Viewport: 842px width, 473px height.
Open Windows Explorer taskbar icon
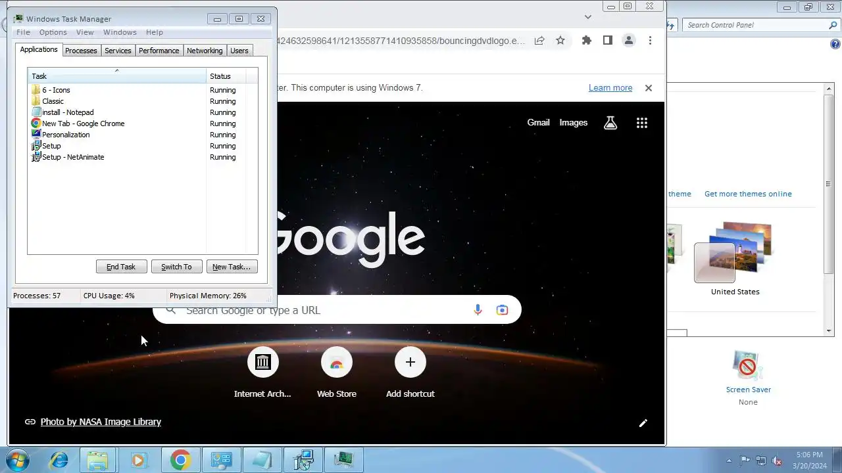(x=98, y=460)
